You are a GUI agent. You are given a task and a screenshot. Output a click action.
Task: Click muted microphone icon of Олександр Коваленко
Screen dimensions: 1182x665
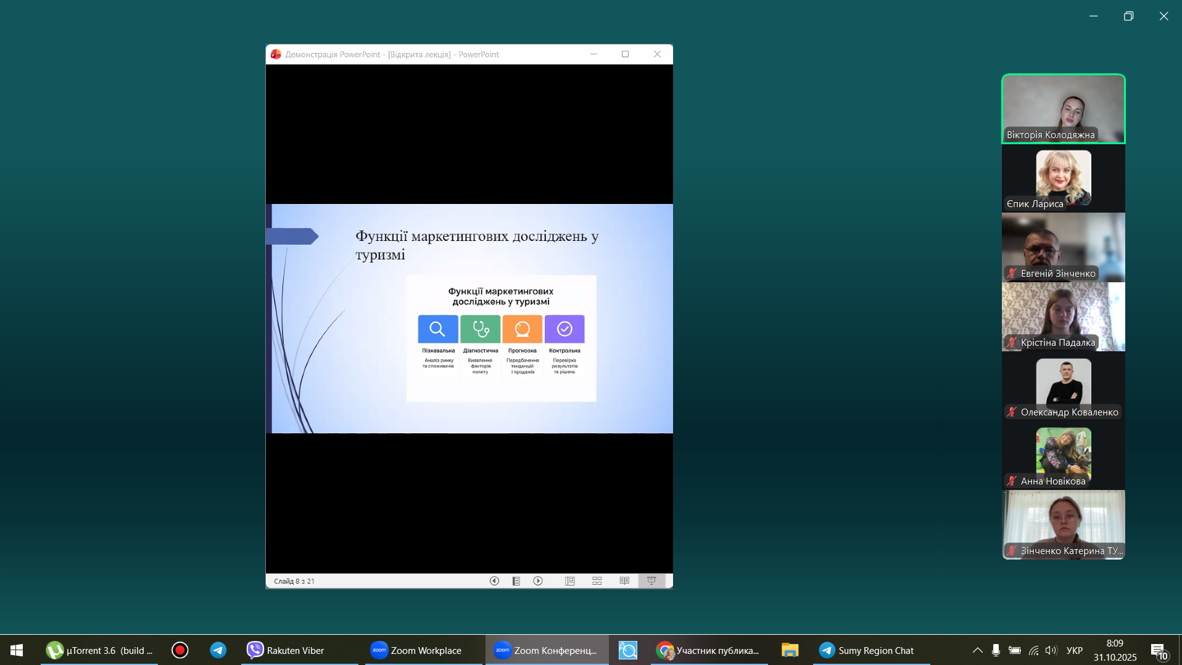(x=1012, y=412)
